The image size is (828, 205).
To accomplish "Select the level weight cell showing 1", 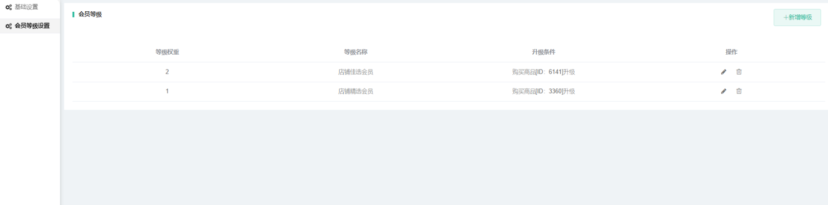I will [167, 92].
